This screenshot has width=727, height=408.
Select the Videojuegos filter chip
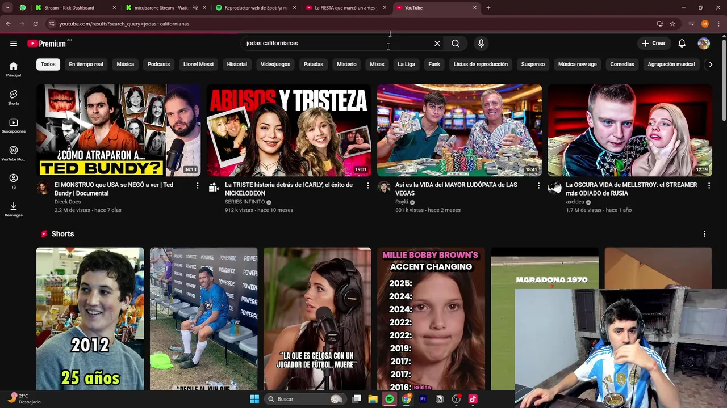pos(275,65)
